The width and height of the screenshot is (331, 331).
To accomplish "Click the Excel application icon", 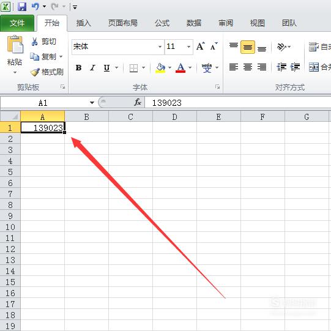I will click(x=6, y=7).
